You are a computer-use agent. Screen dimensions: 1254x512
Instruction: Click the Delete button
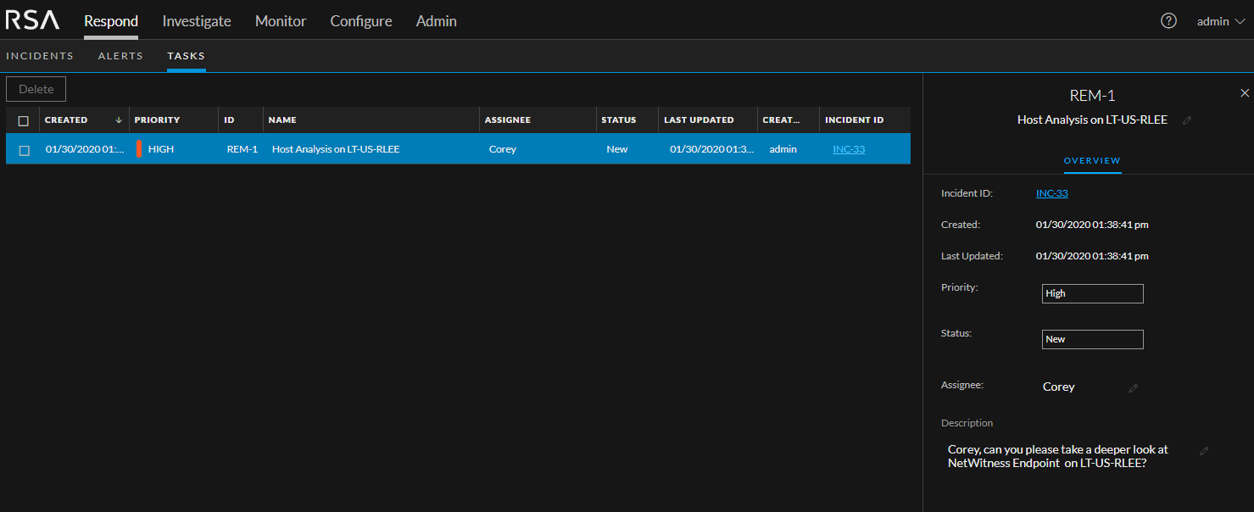(x=36, y=89)
